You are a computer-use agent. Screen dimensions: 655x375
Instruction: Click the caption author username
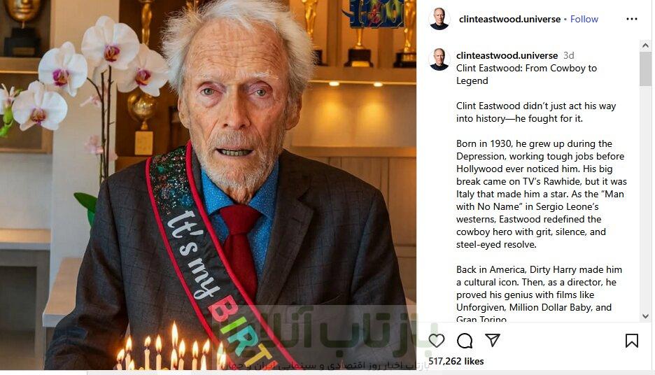point(507,55)
